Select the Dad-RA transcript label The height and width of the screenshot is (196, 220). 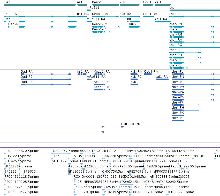(11, 14)
